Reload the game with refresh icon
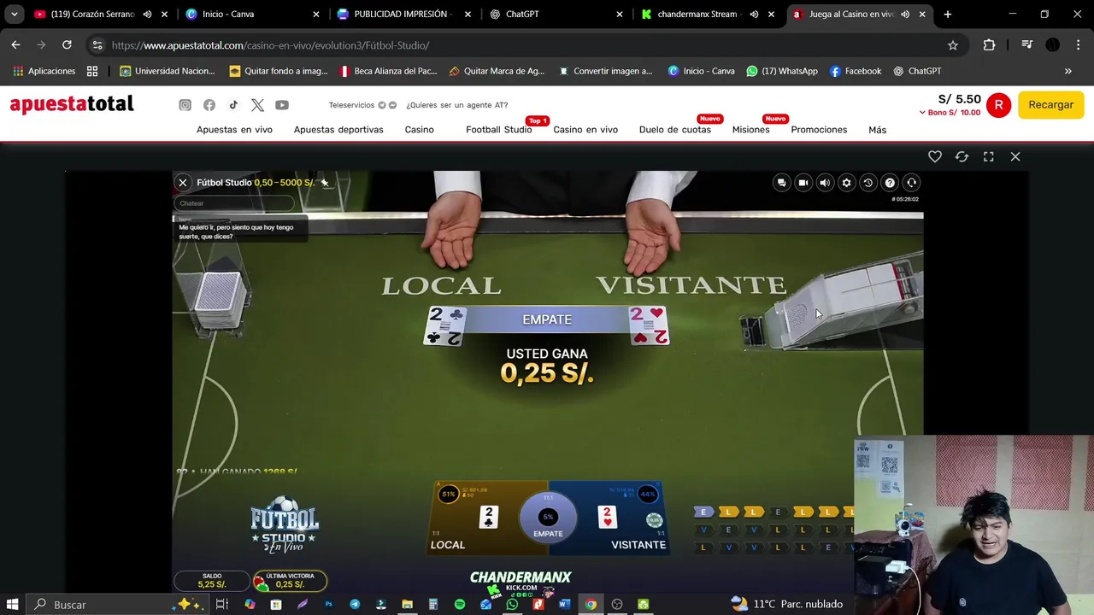The image size is (1094, 615). [x=962, y=156]
